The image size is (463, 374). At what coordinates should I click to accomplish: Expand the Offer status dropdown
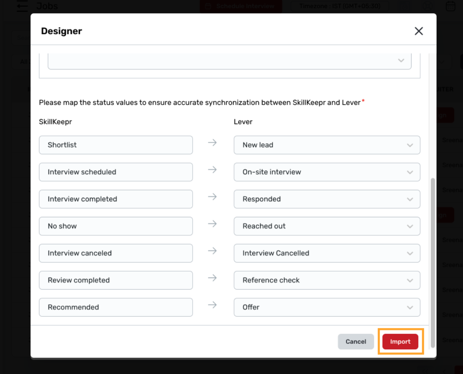point(327,307)
